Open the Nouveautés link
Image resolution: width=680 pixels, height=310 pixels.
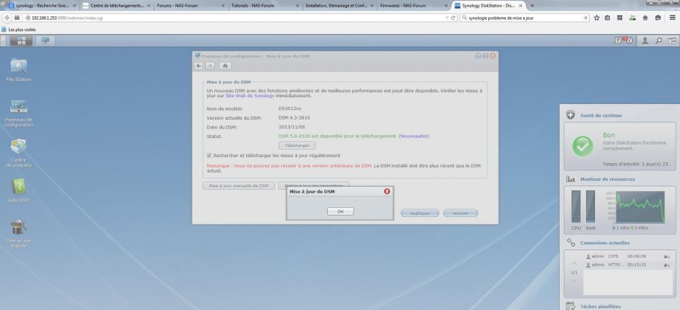coord(413,136)
